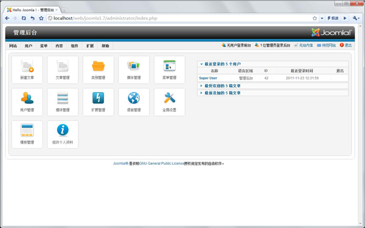Open the 修改个人资料 edit profile icon
365x228 pixels.
coord(63,134)
